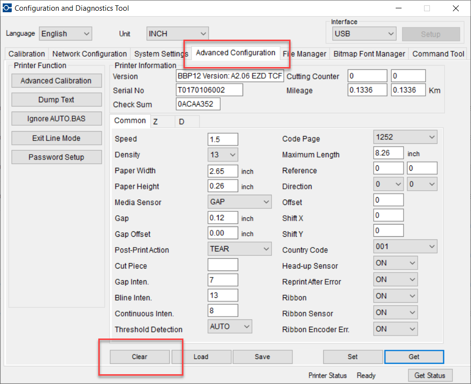Viewport: 471px width, 384px height.
Task: Open the Media Sensor GAP dropdown
Action: point(240,202)
